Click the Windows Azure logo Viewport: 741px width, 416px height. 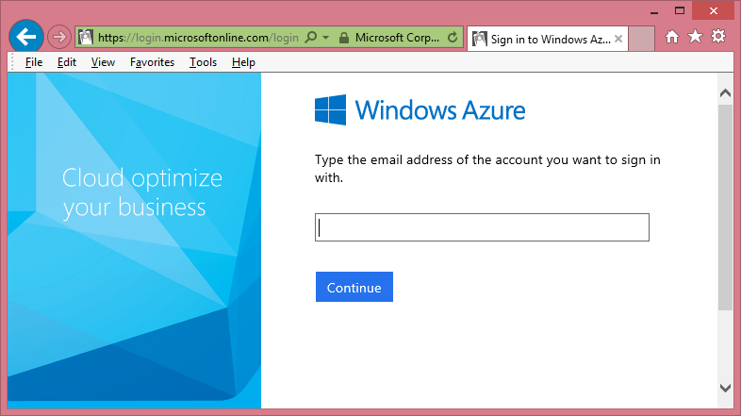420,110
